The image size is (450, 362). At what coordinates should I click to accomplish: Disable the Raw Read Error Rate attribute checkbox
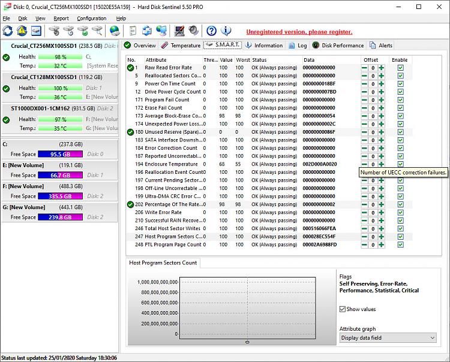click(401, 68)
